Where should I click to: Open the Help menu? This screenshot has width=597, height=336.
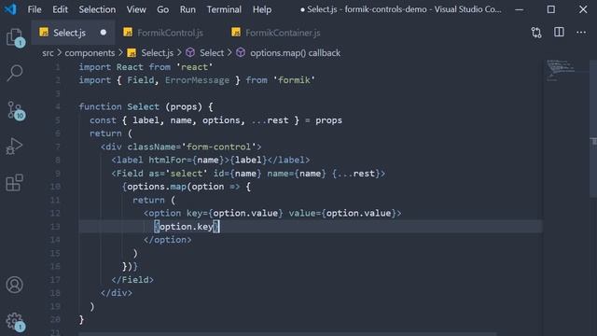(x=262, y=9)
